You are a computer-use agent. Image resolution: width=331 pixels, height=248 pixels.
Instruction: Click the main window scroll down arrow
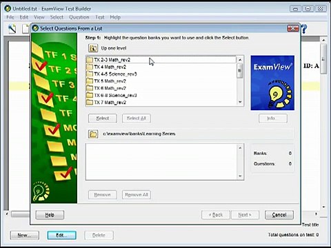click(323, 207)
